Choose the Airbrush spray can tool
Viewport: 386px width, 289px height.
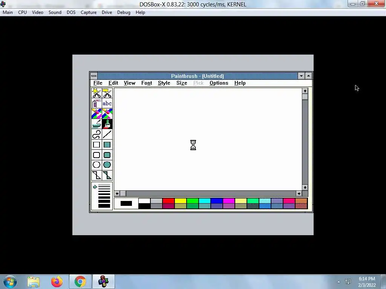point(96,103)
